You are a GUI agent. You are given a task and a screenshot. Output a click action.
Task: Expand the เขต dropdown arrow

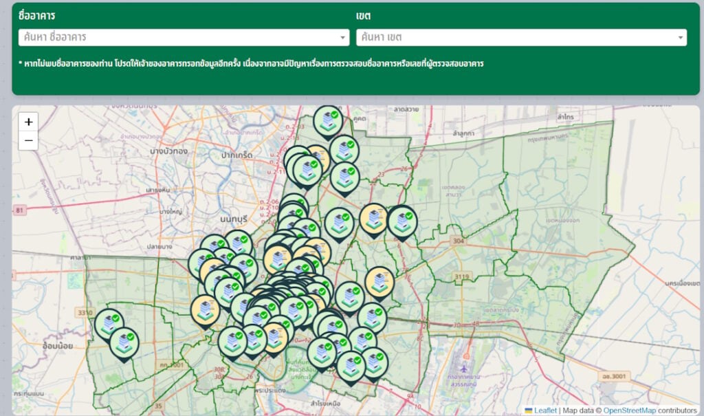[x=681, y=38]
